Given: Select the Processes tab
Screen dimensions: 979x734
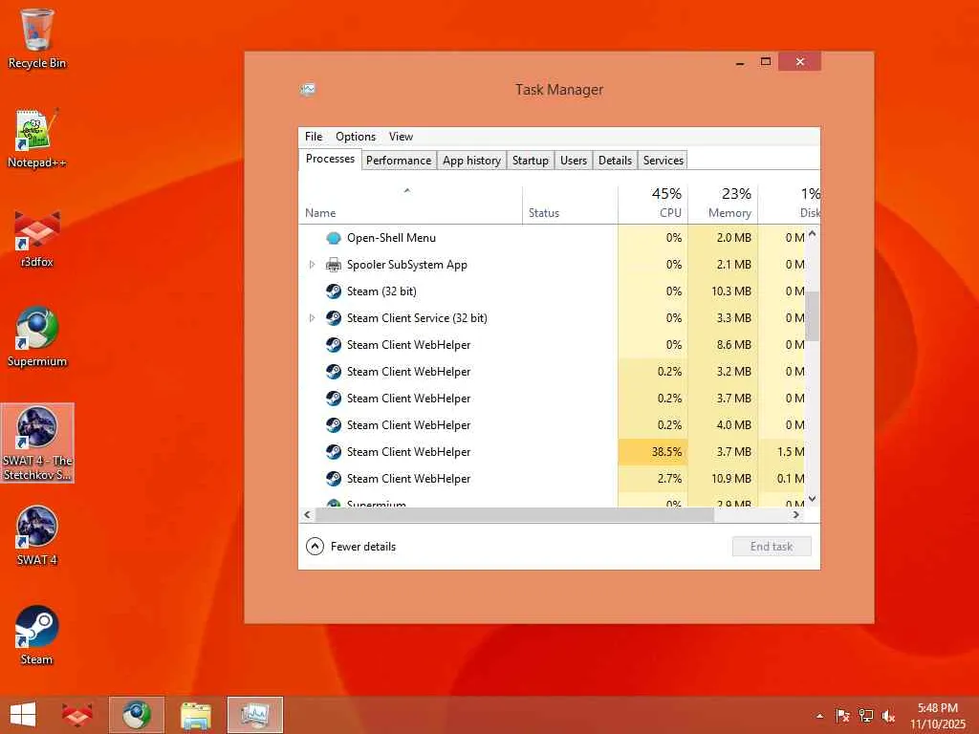Looking at the screenshot, I should pos(330,160).
